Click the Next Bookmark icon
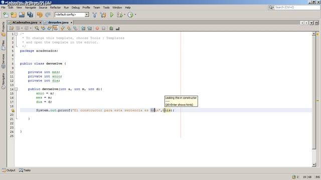 pos(69,28)
